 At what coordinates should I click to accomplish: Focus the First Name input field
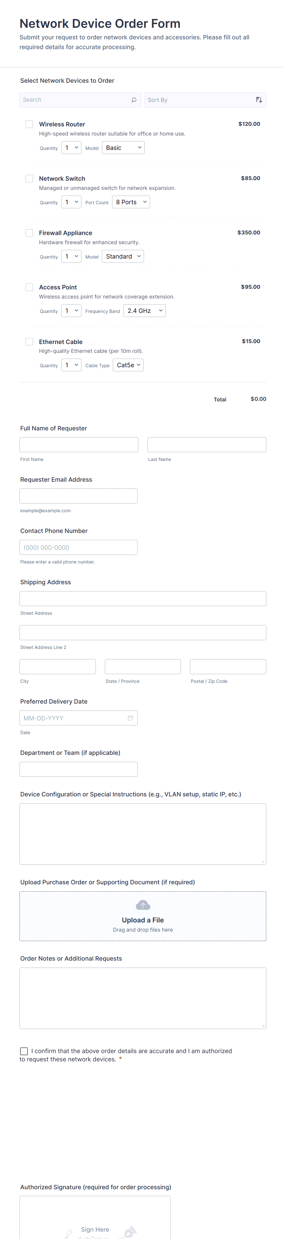79,444
